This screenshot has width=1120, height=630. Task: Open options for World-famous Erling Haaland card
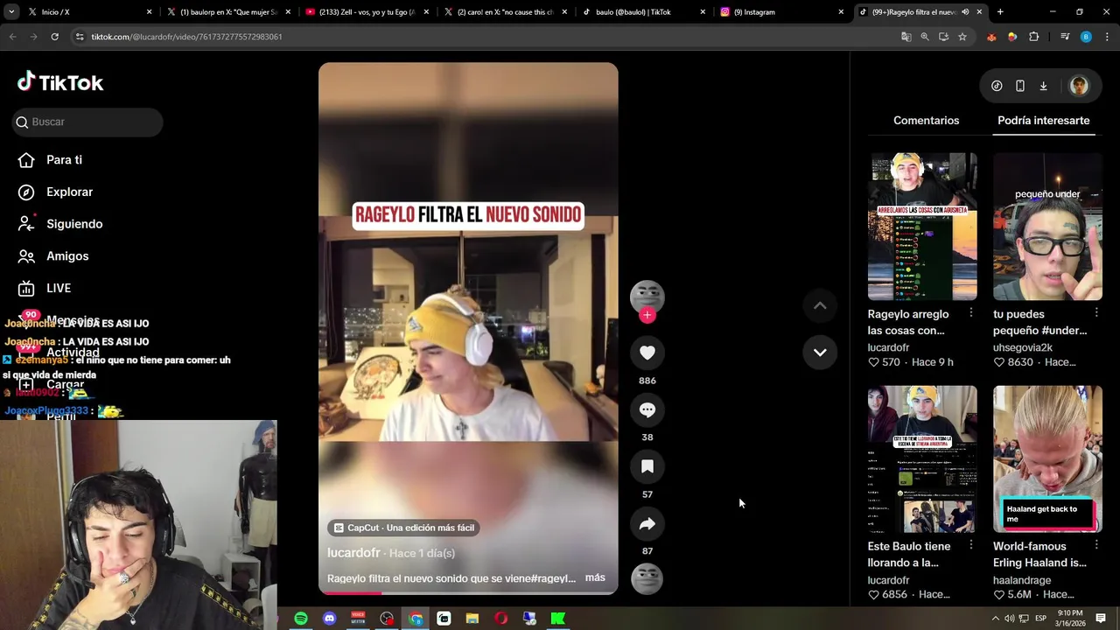coord(1096,545)
